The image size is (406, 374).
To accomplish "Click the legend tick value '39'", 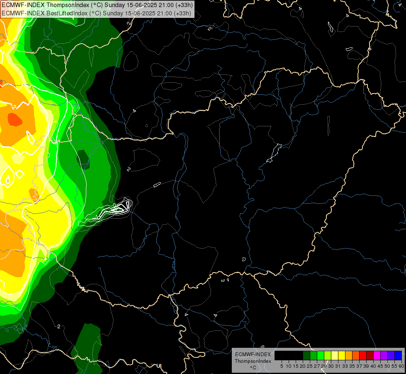I will click(x=366, y=366).
